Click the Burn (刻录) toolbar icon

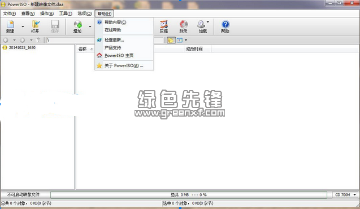point(183,27)
